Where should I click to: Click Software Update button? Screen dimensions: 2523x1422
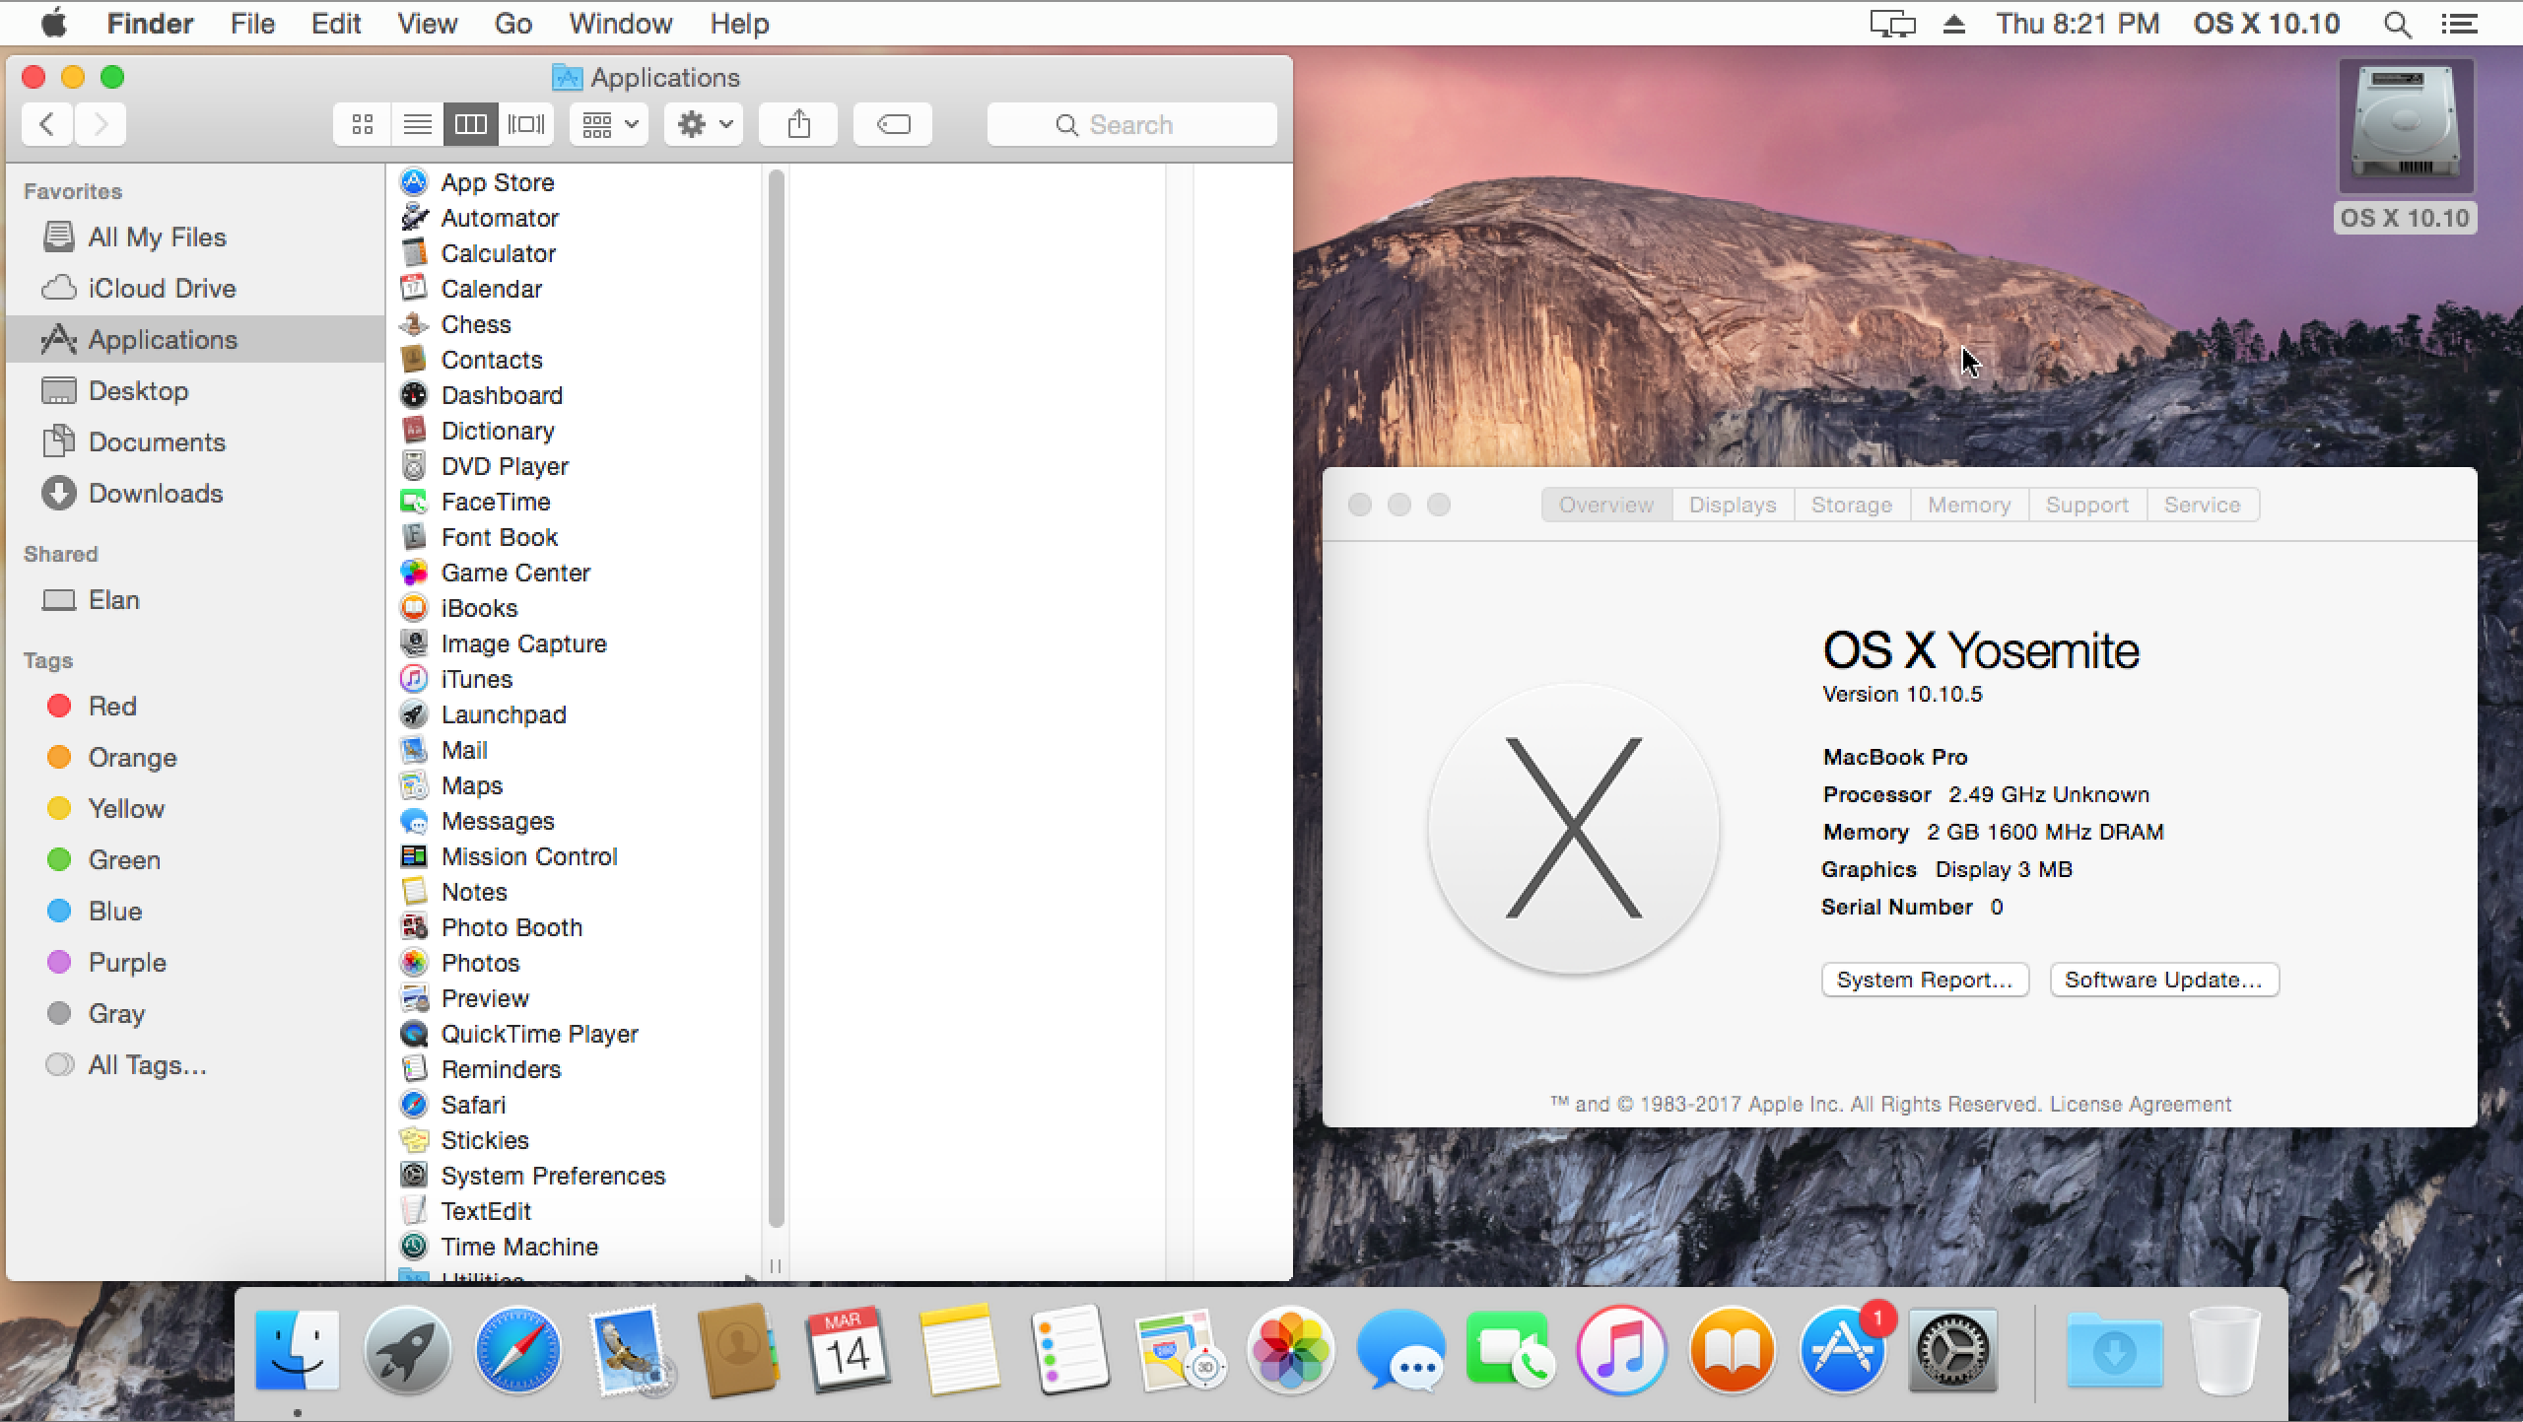(2162, 979)
